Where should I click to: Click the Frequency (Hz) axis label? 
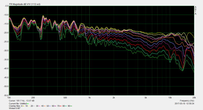coord(187,101)
